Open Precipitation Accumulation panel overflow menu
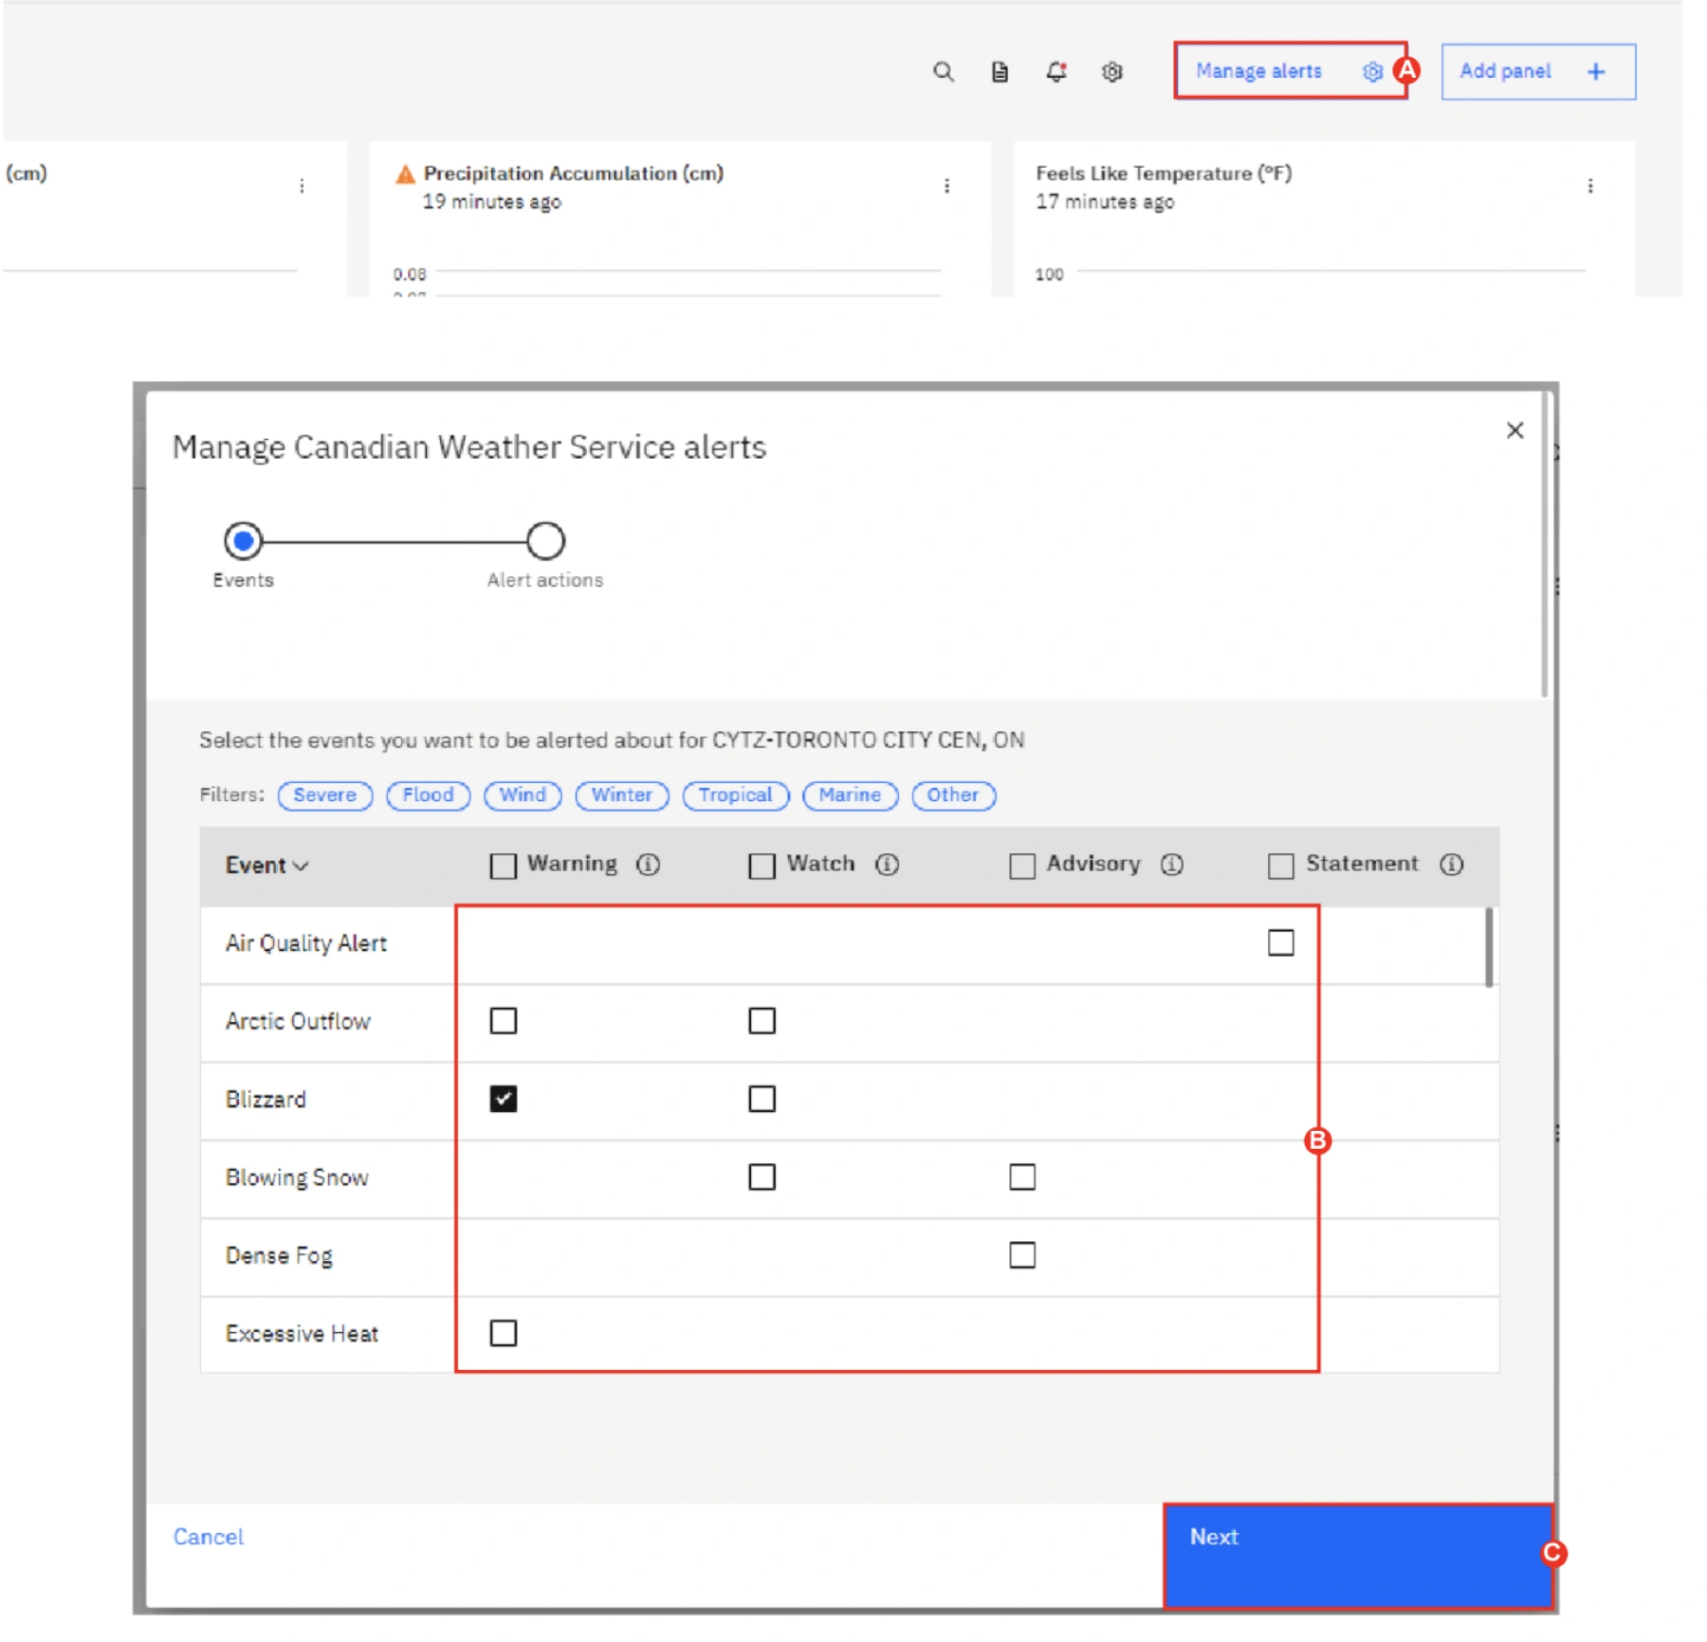Screen dimensions: 1707x1642 946,186
